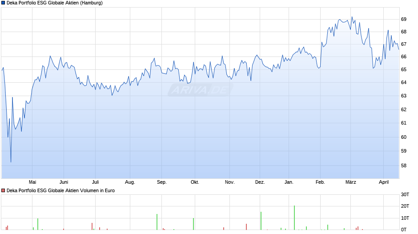The height and width of the screenshot is (234, 418).
Task: Click the 'März' month label
Action: pyautogui.click(x=350, y=182)
